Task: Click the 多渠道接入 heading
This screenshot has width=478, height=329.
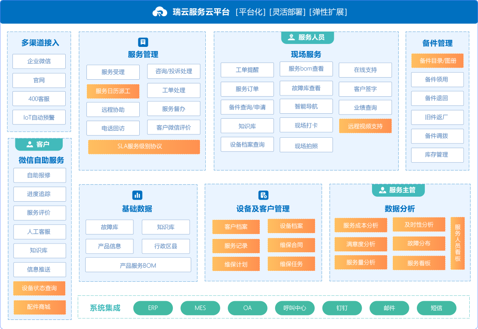Action: [x=40, y=43]
